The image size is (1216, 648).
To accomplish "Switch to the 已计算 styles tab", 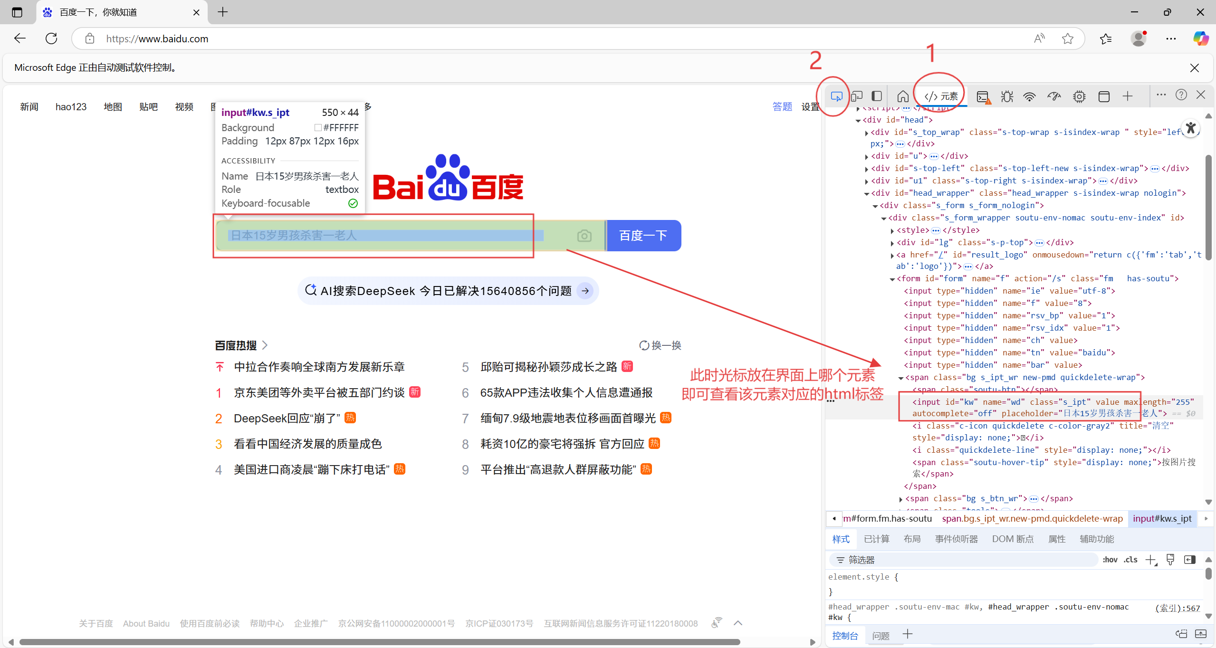I will tap(876, 539).
